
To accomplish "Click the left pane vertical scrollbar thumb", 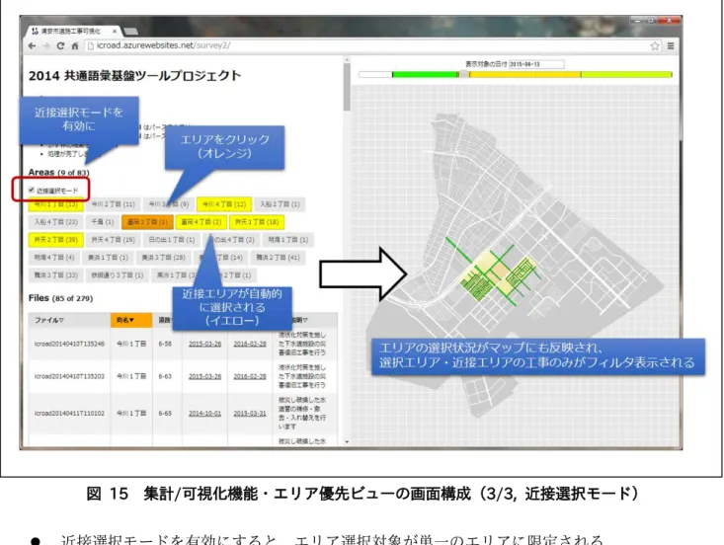I will point(347,87).
